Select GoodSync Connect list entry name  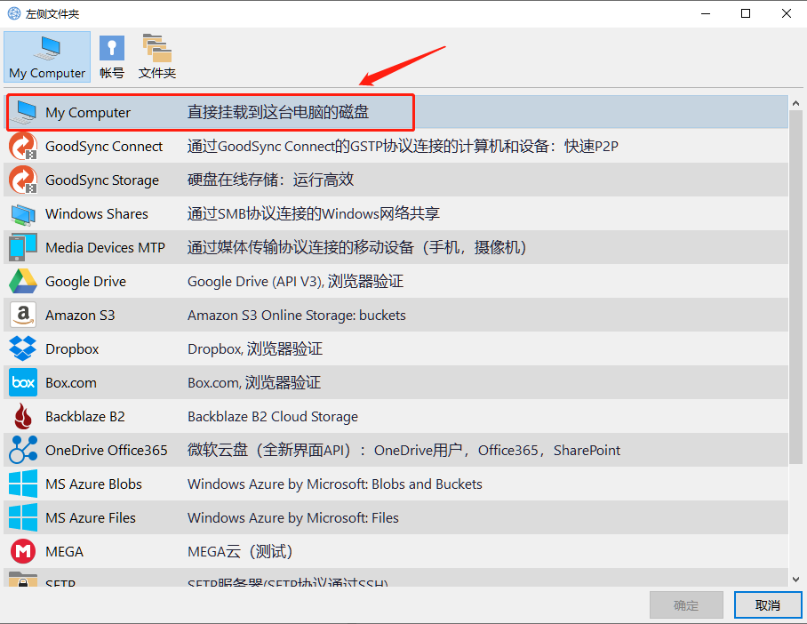pyautogui.click(x=104, y=146)
